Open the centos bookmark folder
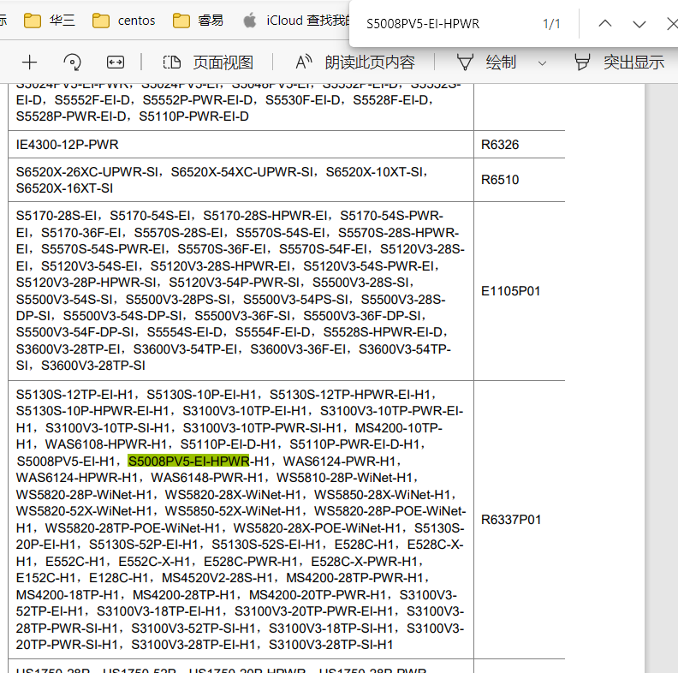Screen dimensions: 678x673 (x=123, y=21)
